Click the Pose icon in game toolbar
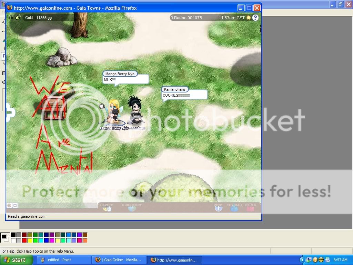The width and height of the screenshot is (353, 265). tap(219, 208)
